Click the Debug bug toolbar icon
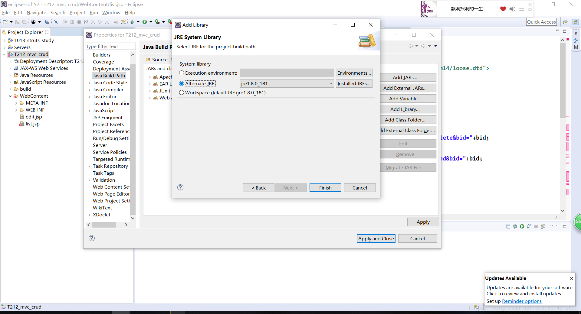This screenshot has height=314, width=581. 132,22
